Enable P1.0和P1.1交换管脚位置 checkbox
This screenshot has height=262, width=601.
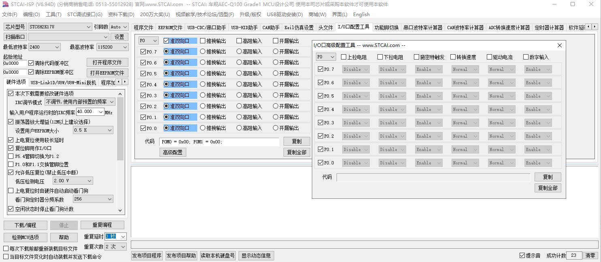[x=11, y=164]
